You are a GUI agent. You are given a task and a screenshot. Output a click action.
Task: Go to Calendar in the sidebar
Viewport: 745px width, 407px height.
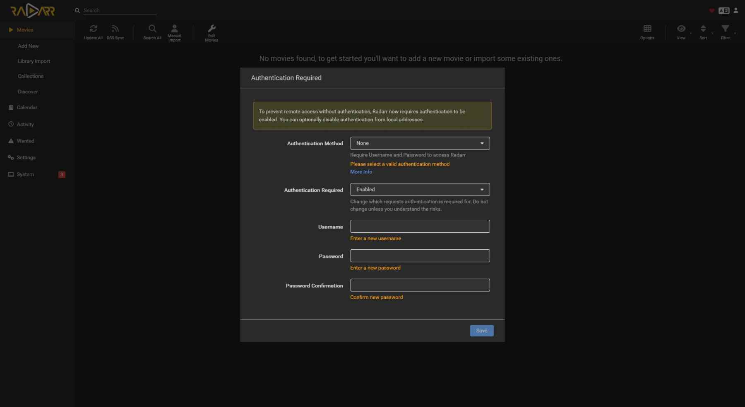(27, 108)
